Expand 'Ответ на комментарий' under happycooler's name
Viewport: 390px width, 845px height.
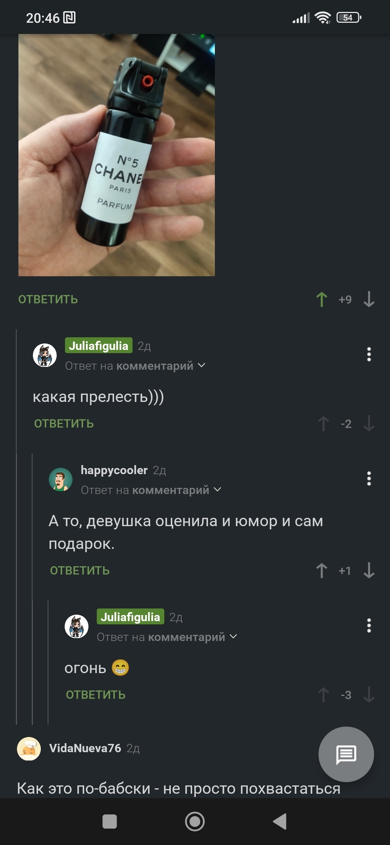pyautogui.click(x=151, y=490)
